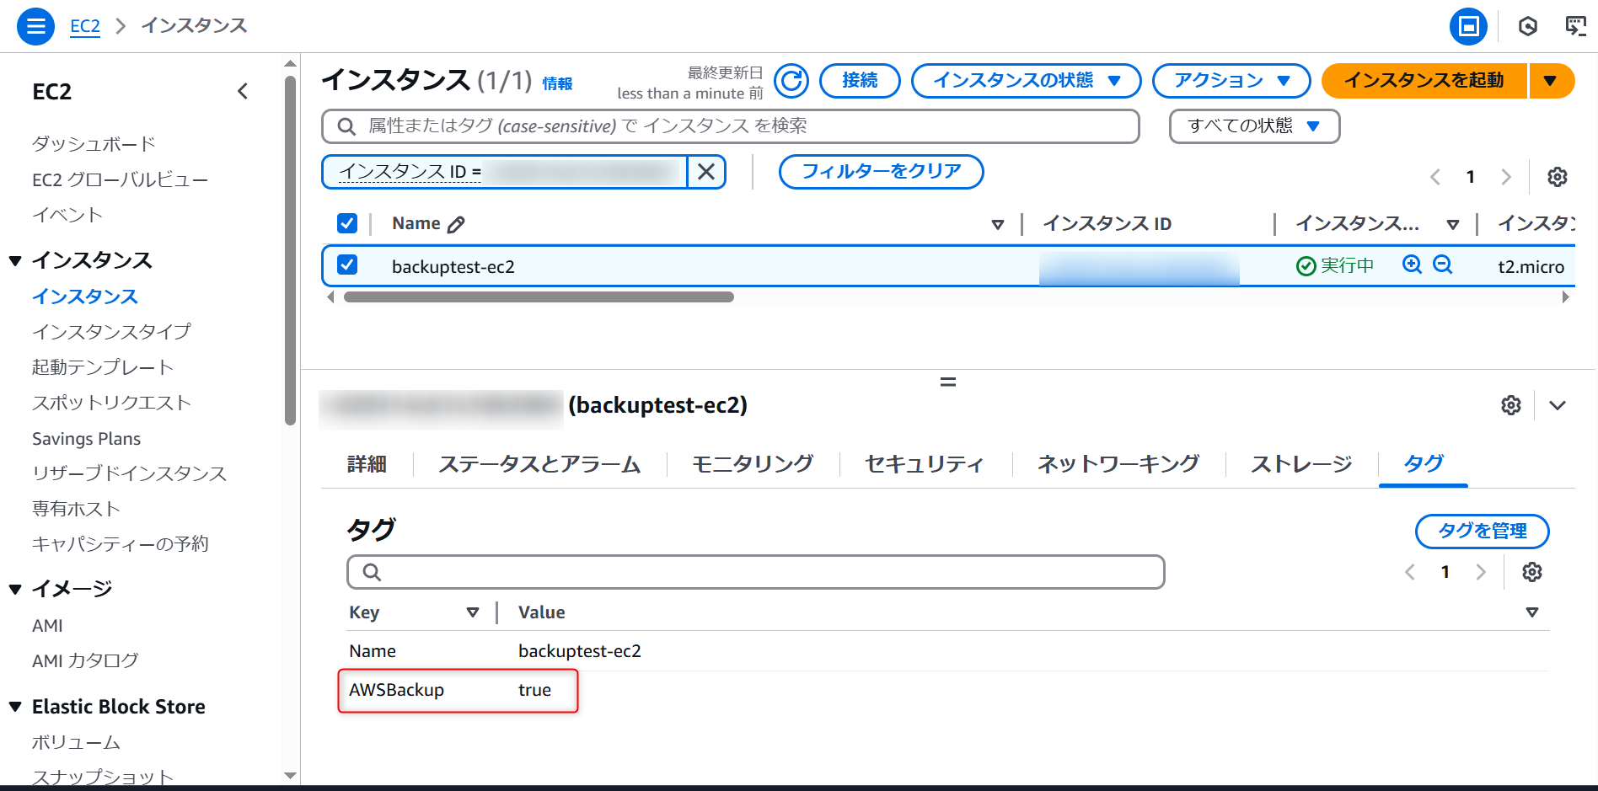This screenshot has width=1598, height=791.
Task: Uncheck the backuptest-ec2 row checkbox
Action: [x=347, y=265]
